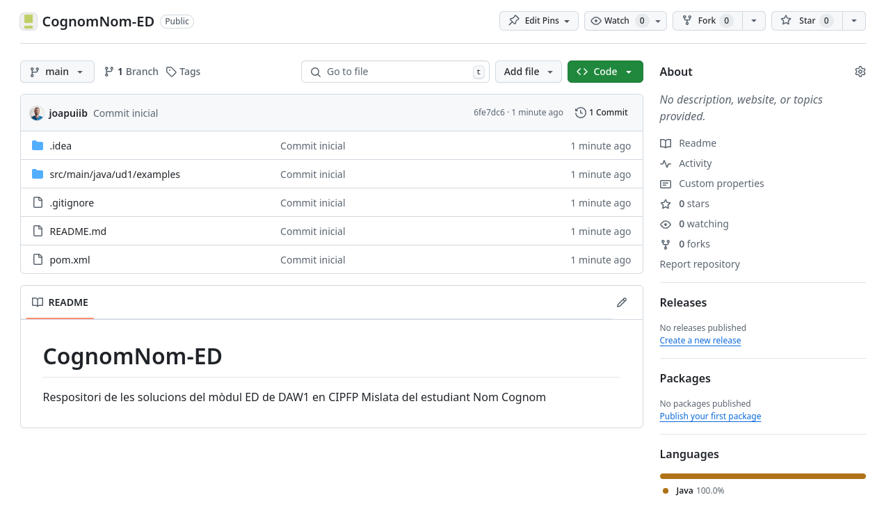Open the green Code dropdown

pyautogui.click(x=605, y=72)
